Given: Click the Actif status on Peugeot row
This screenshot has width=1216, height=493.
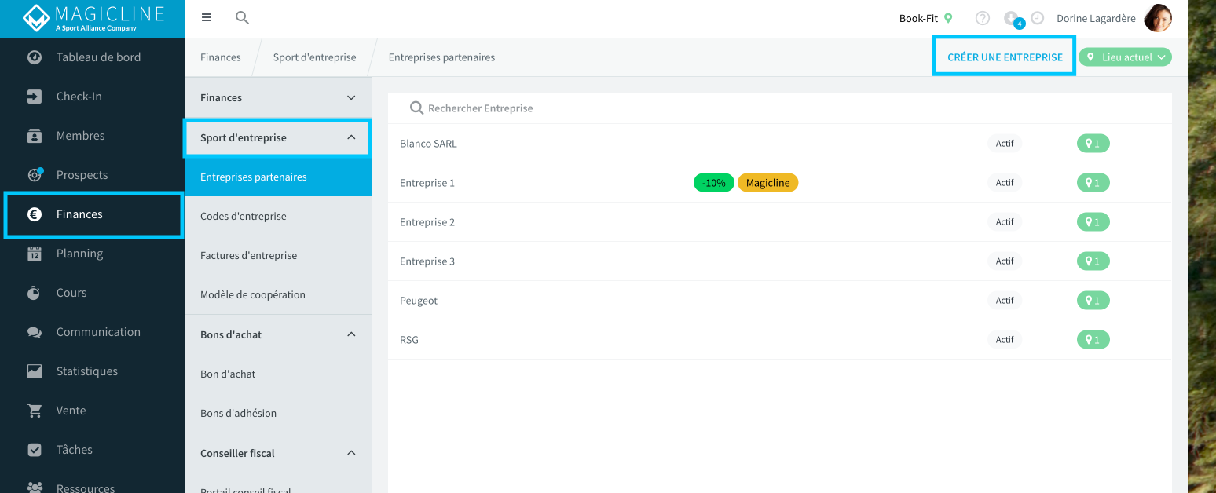Looking at the screenshot, I should 1005,301.
